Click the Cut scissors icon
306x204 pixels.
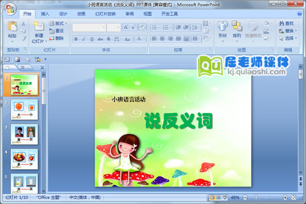(x=23, y=23)
